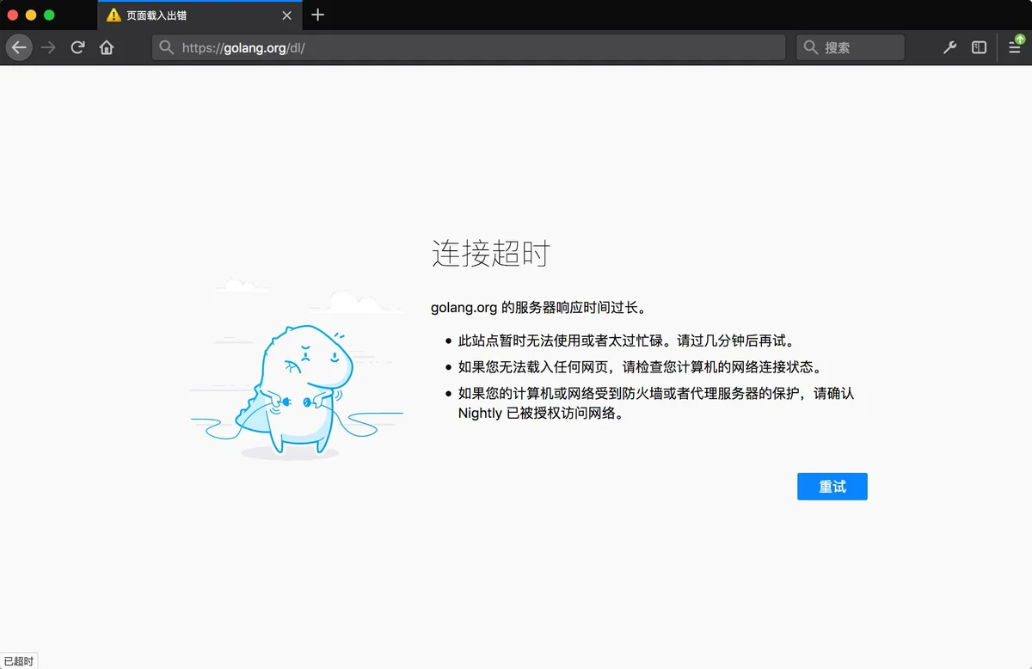Screen dimensions: 1032x669
Task: Open a new tab with plus button
Action: tap(318, 15)
